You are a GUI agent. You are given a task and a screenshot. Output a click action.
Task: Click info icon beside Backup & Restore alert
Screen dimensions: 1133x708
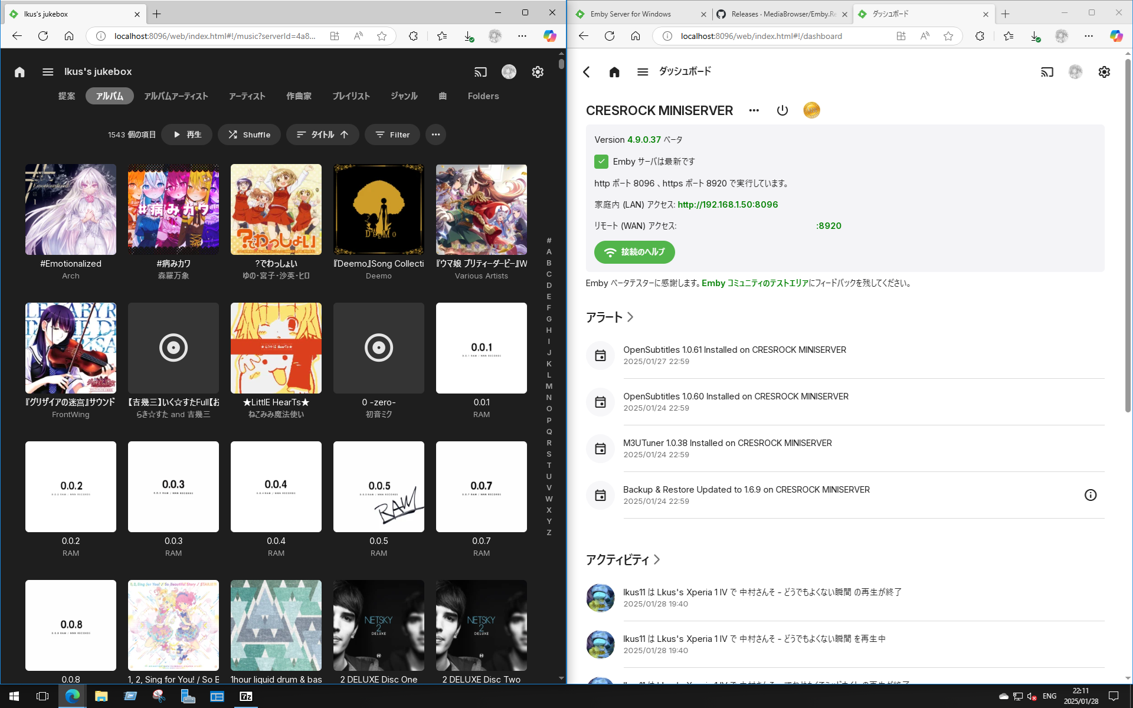click(x=1090, y=495)
